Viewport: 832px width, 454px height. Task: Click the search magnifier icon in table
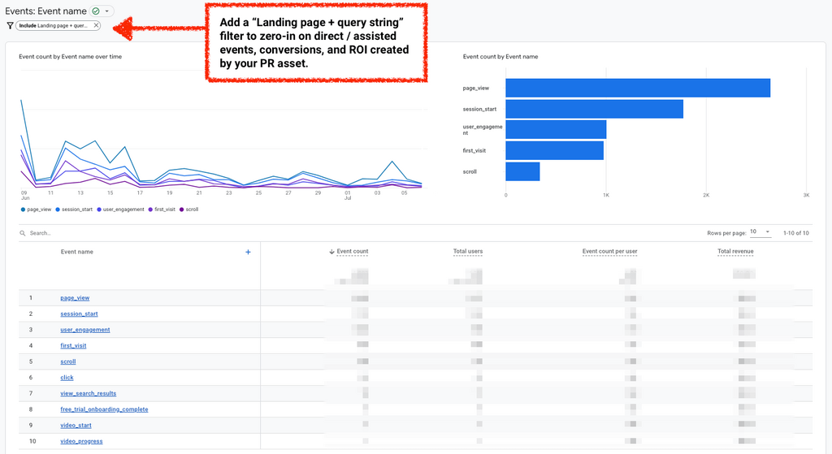pos(23,233)
